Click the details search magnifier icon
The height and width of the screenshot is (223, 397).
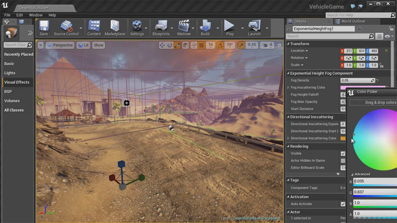pyautogui.click(x=371, y=36)
